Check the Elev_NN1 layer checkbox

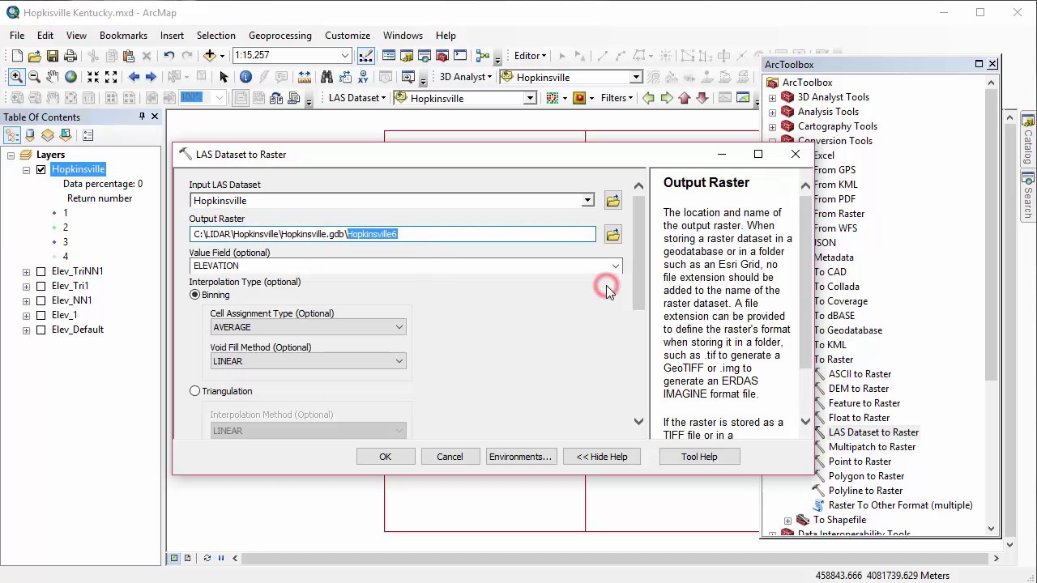41,300
